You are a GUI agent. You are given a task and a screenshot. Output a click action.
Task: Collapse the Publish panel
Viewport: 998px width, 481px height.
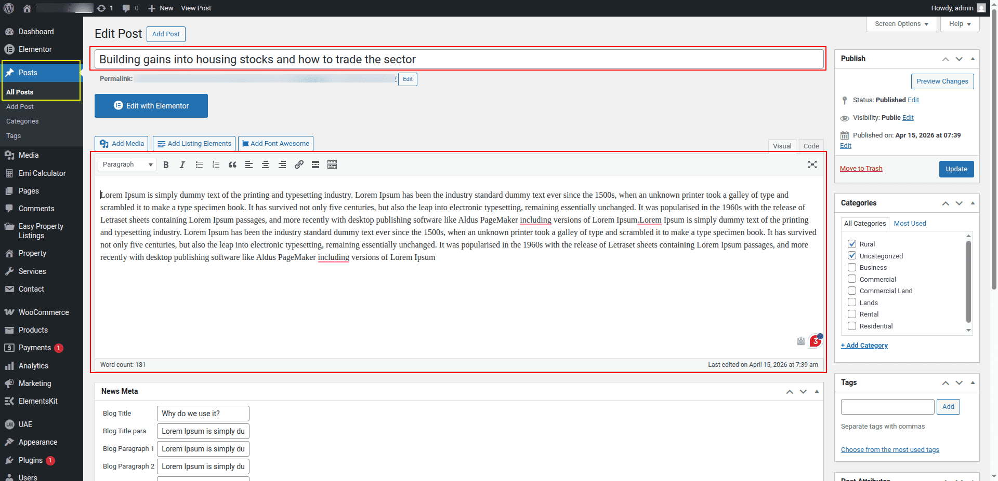[x=973, y=59]
